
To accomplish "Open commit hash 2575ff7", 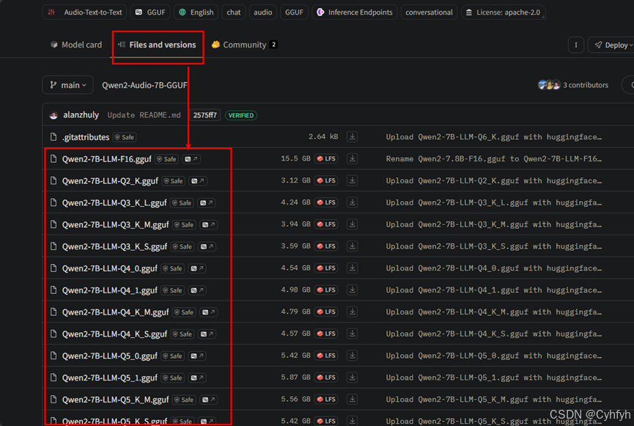I will coord(204,115).
